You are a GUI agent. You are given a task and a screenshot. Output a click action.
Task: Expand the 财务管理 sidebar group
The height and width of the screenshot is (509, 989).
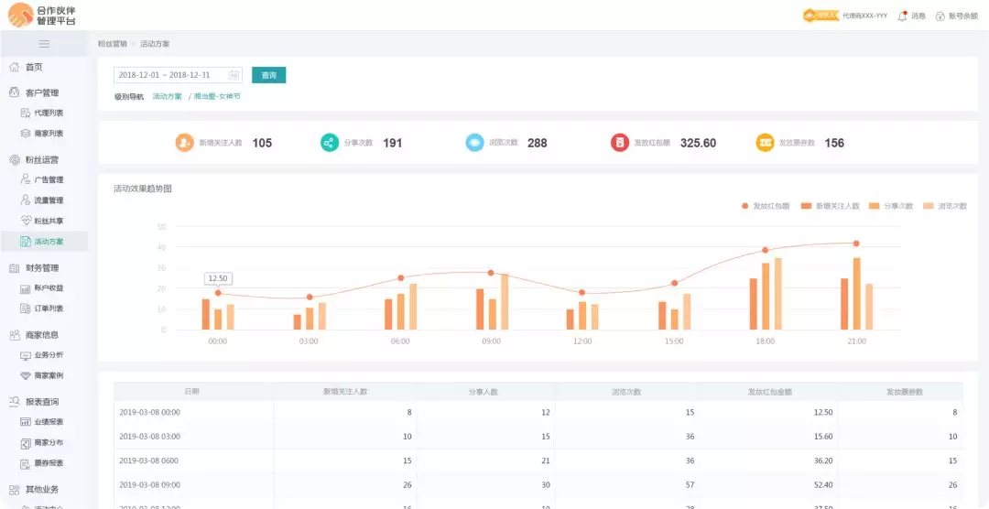(41, 268)
